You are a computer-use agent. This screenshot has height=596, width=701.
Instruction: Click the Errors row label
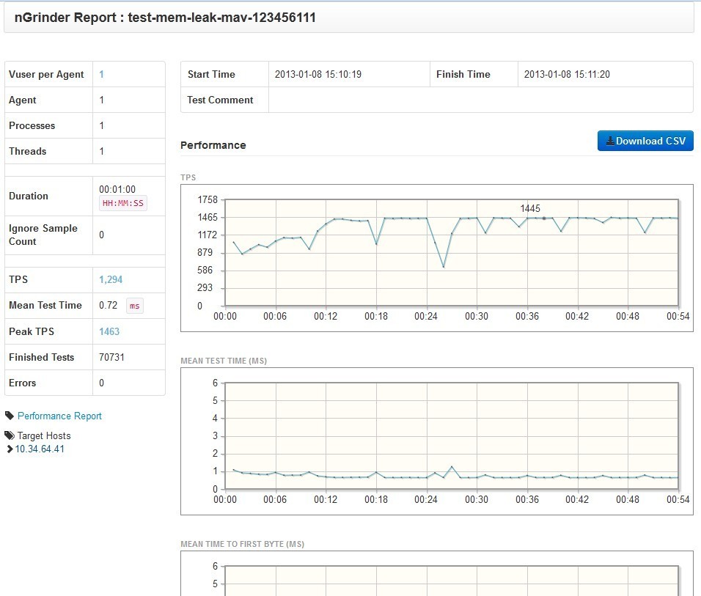point(22,383)
